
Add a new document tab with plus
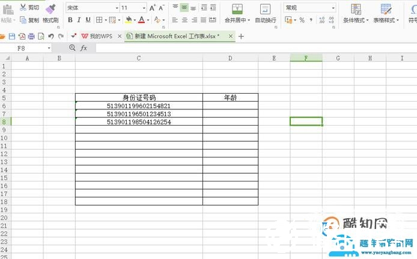(241, 37)
